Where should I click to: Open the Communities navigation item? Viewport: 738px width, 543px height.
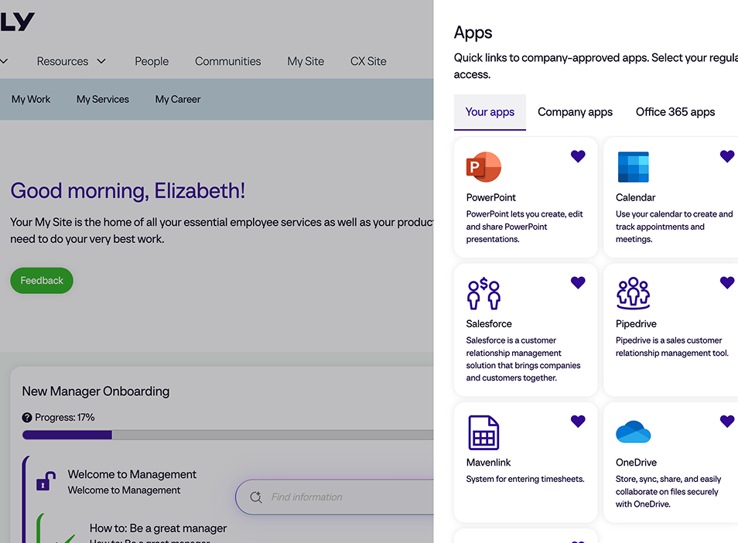(227, 61)
